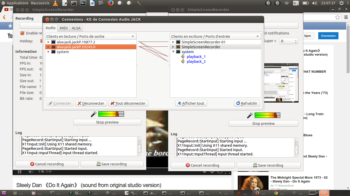Click the playback_2 speaker port icon

click(x=183, y=62)
